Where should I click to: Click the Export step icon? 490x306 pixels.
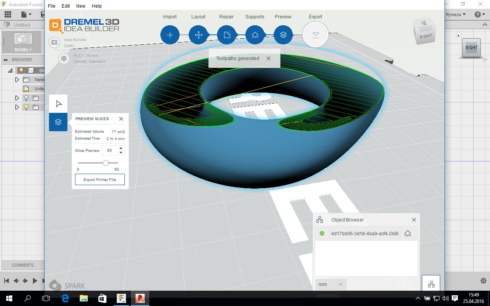(x=315, y=35)
